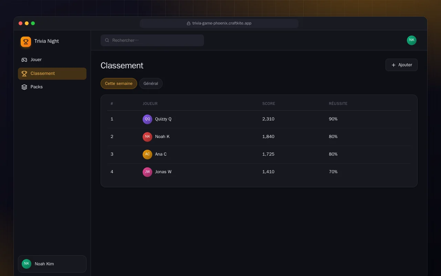Click the score 1,725
The height and width of the screenshot is (276, 441).
click(268, 154)
